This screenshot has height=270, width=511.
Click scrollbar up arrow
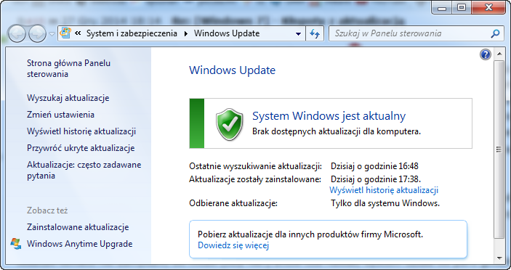tap(499, 54)
